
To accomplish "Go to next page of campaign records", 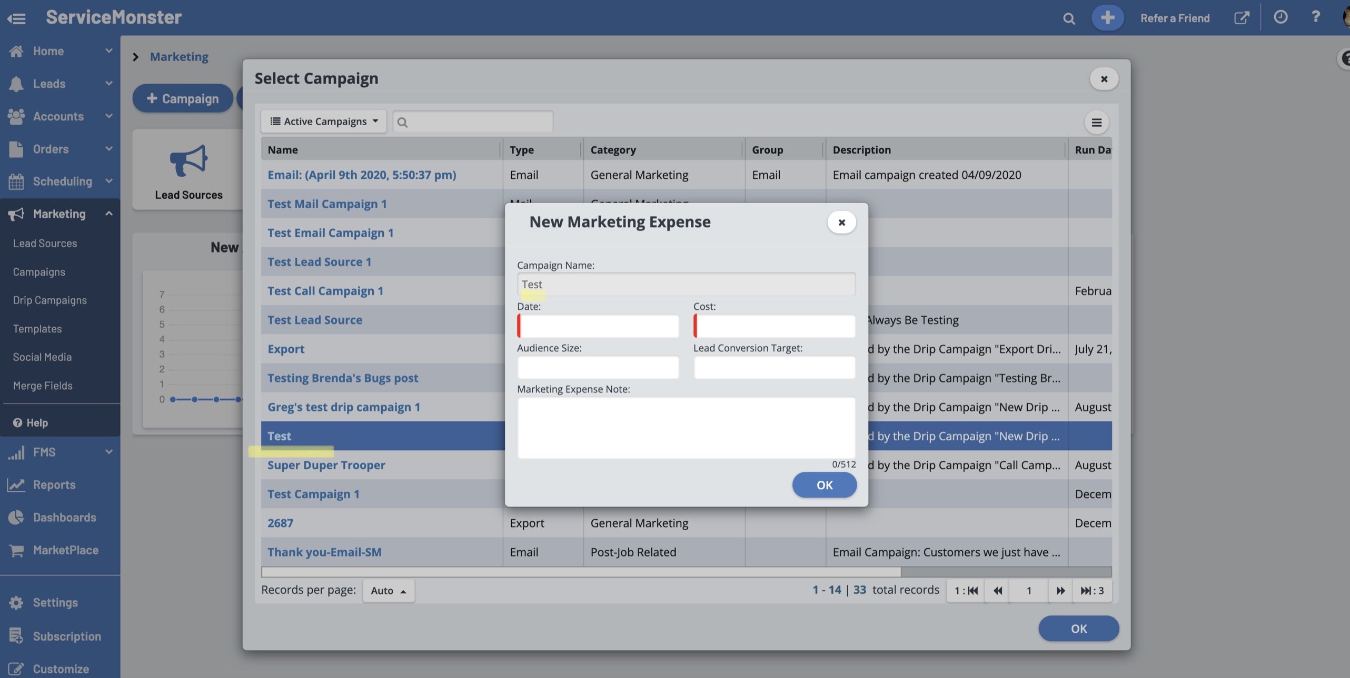I will [x=1060, y=590].
